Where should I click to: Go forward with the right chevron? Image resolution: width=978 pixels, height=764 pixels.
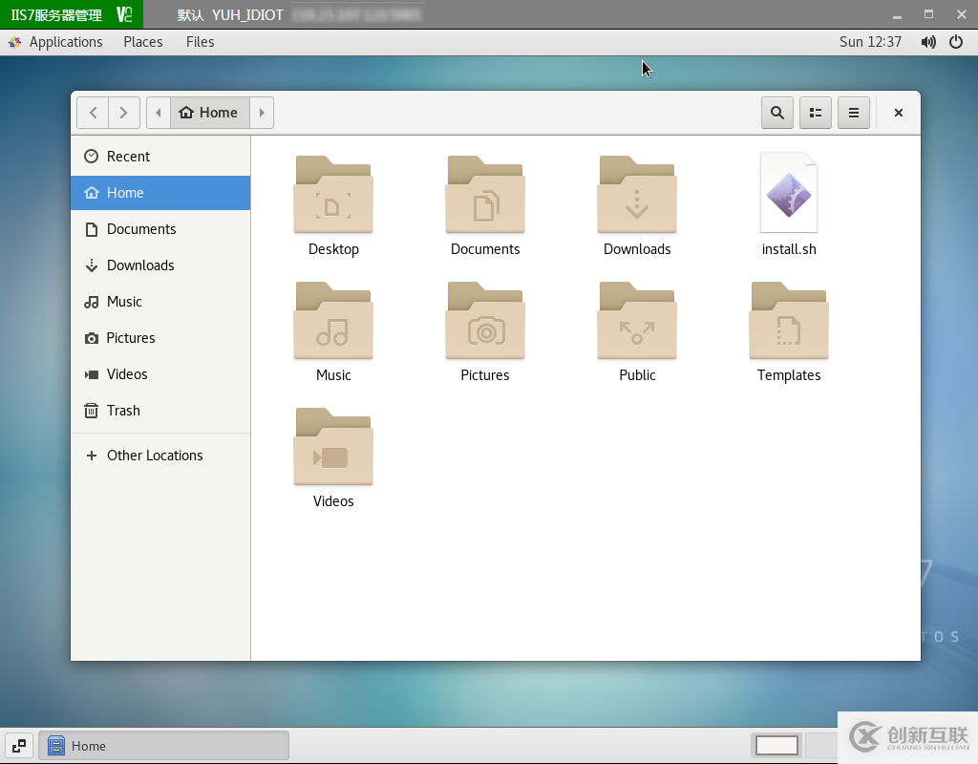pos(123,113)
